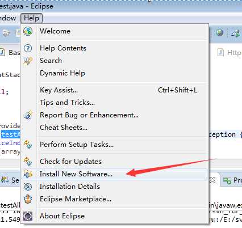
Task: Open the Window menu in menu bar
Action: tap(8, 18)
